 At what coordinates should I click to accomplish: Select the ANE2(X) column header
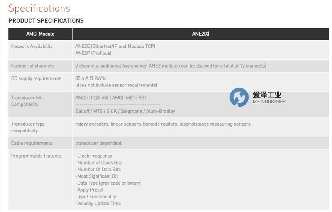[200, 34]
